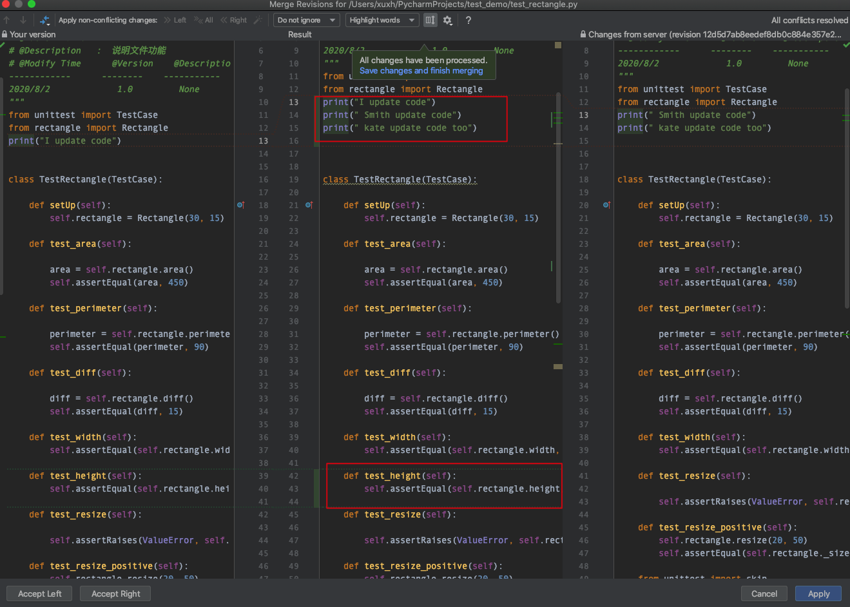Viewport: 850px width, 607px height.
Task: Click 'self.assertEqual(area, 450)' in Result pane
Action: (x=433, y=282)
